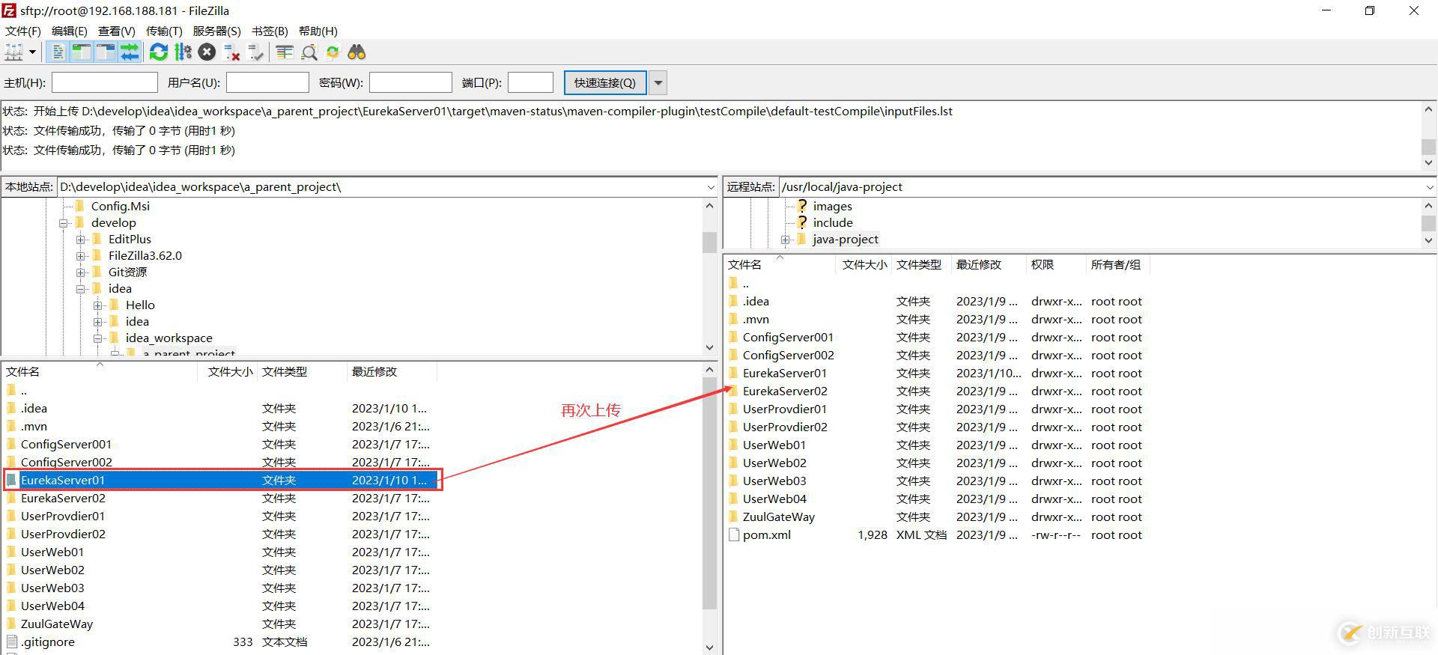The width and height of the screenshot is (1438, 655).
Task: Disconnect from current server icon
Action: pyautogui.click(x=231, y=52)
